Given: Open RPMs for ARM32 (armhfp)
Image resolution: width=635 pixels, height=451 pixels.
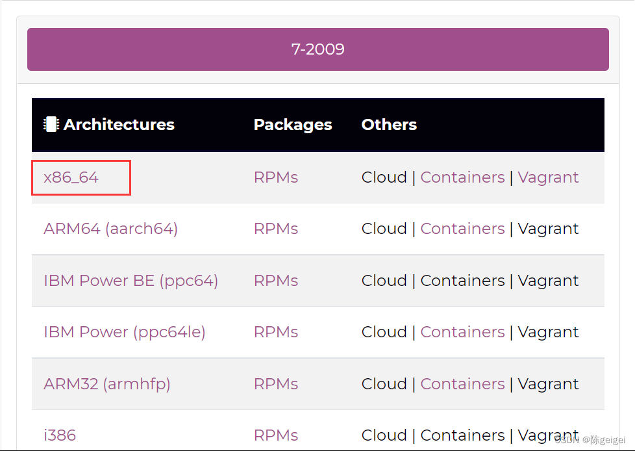Looking at the screenshot, I should (x=276, y=383).
